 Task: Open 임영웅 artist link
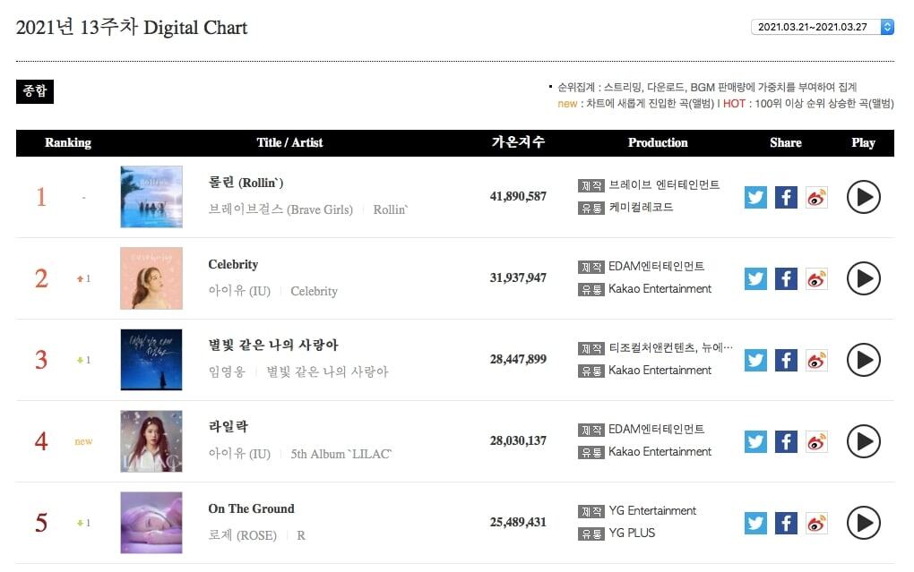pos(226,372)
